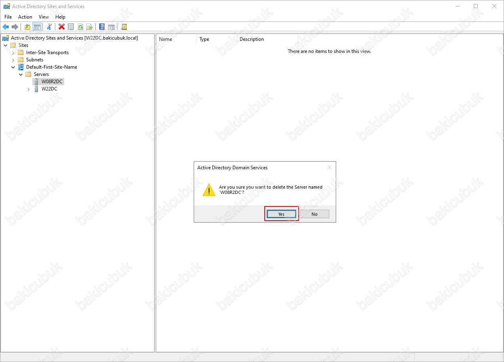Sort by the Type column header
The image size is (504, 362).
coord(217,39)
